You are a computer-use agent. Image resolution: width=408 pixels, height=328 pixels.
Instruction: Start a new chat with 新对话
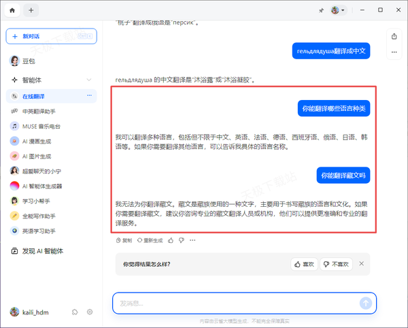(x=51, y=35)
